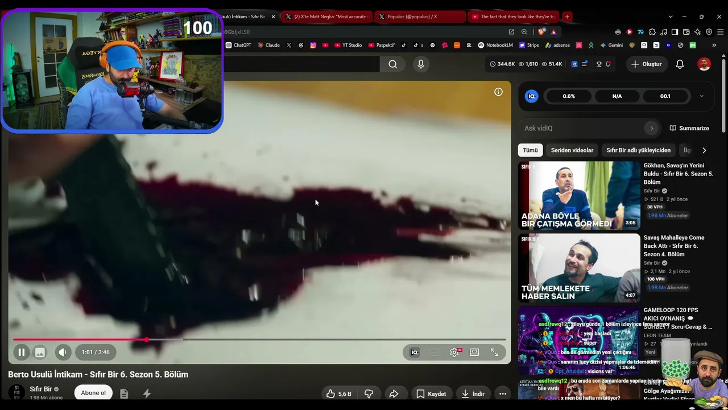Open the adsense bookmark
The width and height of the screenshot is (728, 410).
(x=557, y=45)
